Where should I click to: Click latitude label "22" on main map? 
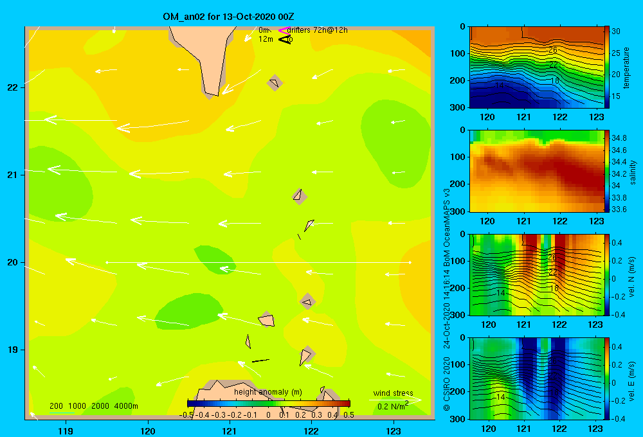pos(12,88)
